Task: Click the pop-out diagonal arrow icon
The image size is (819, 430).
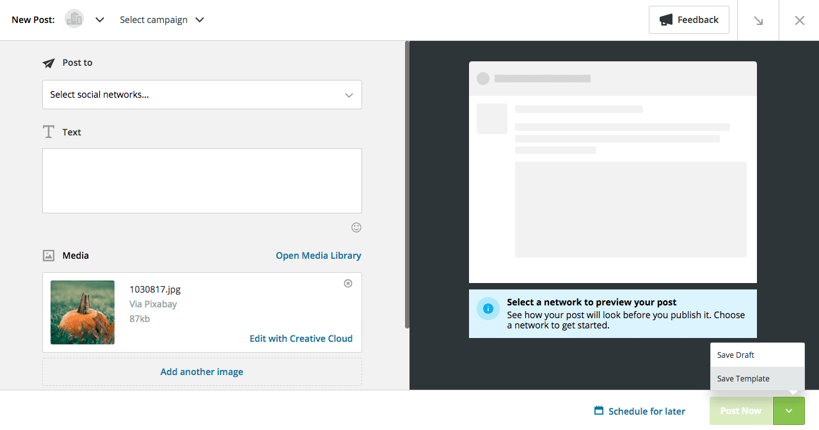Action: [x=758, y=20]
